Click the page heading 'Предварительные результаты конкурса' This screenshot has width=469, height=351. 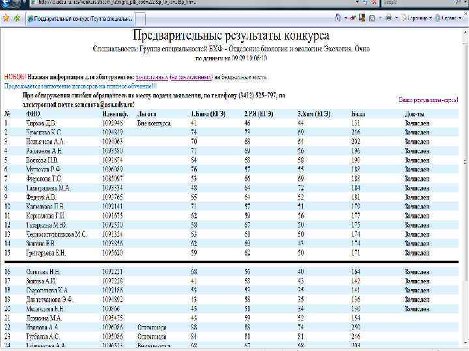pyautogui.click(x=231, y=35)
